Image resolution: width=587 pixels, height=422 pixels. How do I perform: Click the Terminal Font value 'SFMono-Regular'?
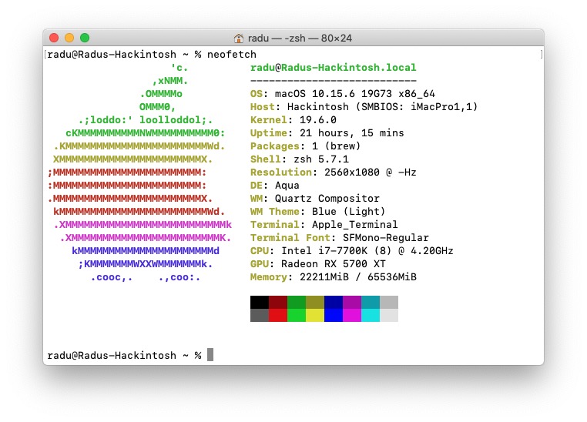click(386, 238)
